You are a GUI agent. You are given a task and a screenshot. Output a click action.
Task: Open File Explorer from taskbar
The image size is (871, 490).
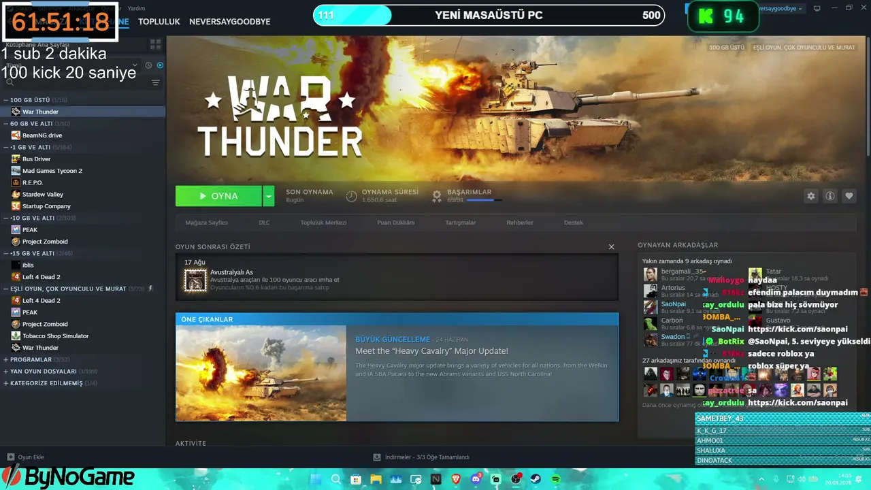[376, 479]
